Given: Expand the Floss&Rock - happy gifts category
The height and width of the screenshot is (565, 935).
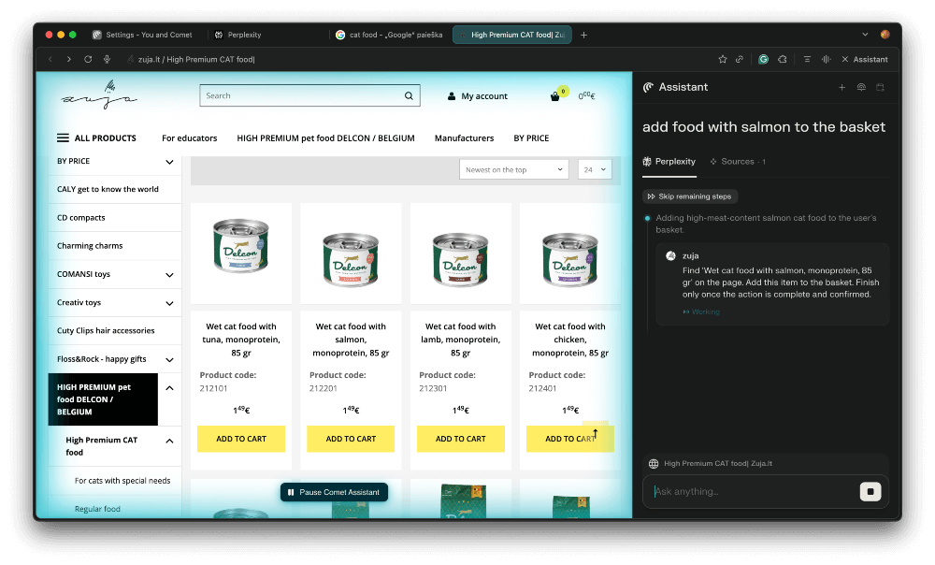Looking at the screenshot, I should coord(169,360).
